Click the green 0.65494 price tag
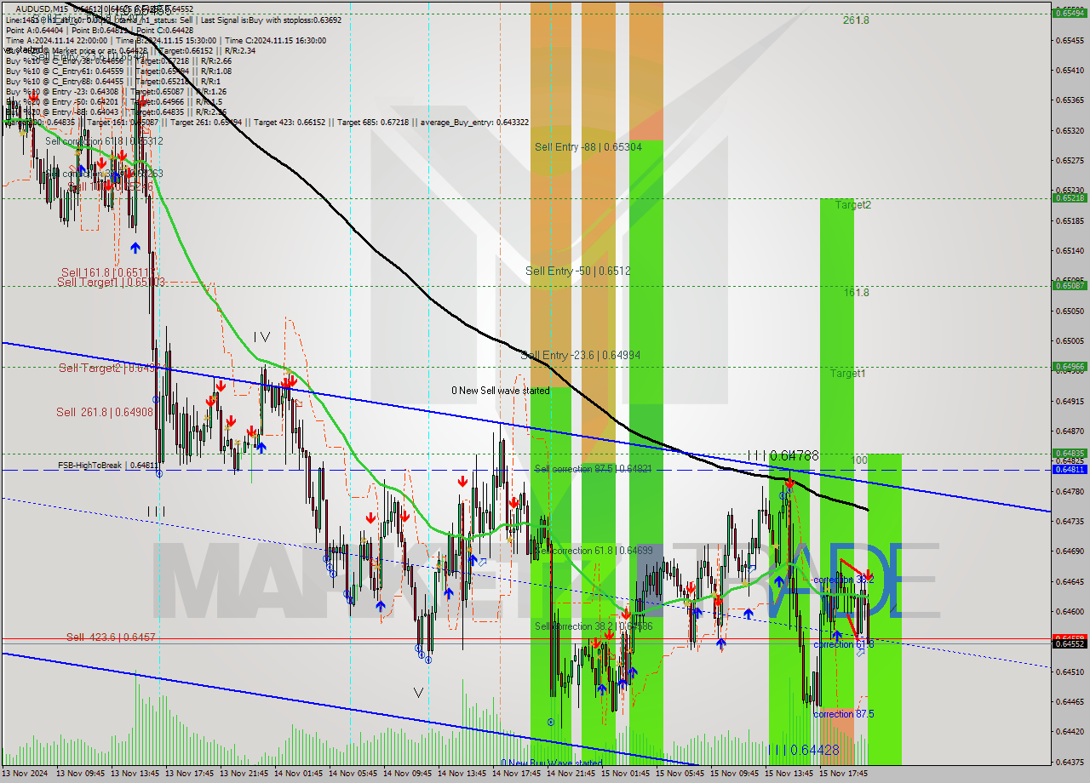 (1069, 13)
